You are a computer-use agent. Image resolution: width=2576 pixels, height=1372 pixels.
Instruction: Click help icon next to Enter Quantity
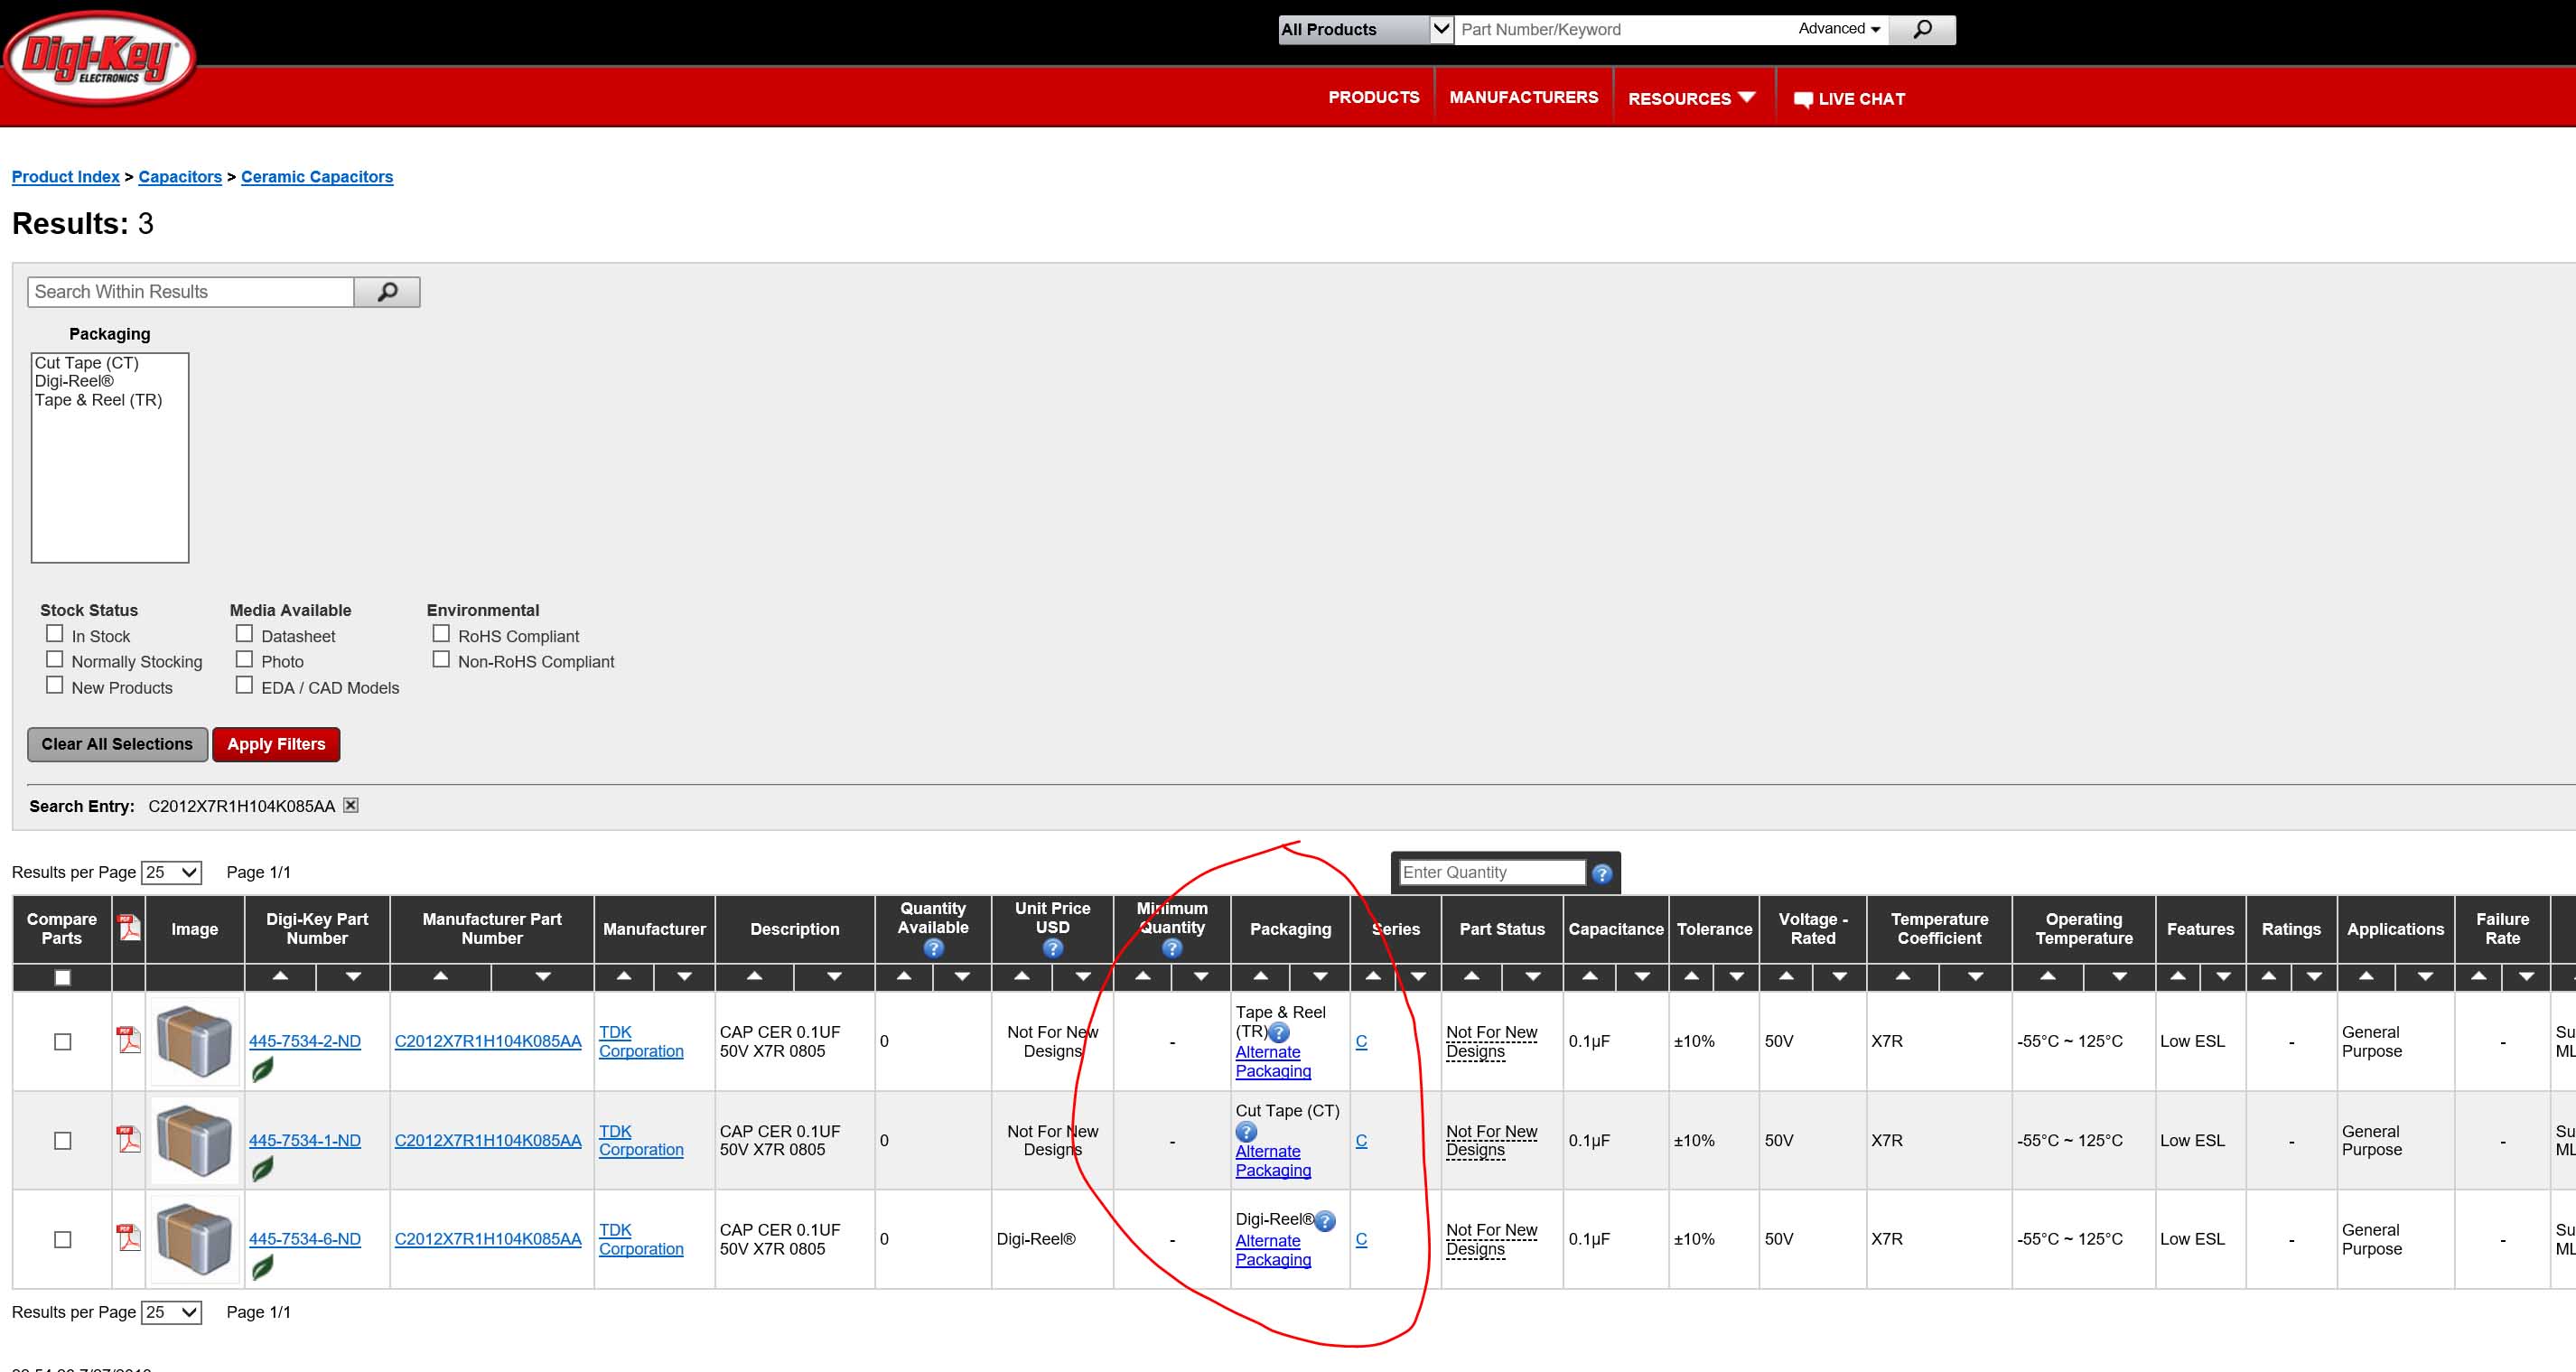click(1601, 873)
